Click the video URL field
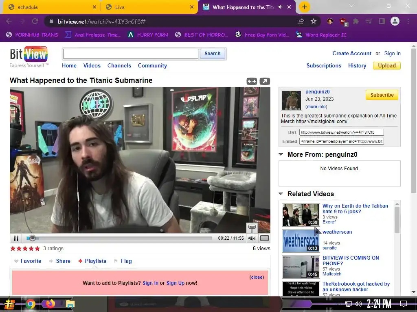 point(342,132)
